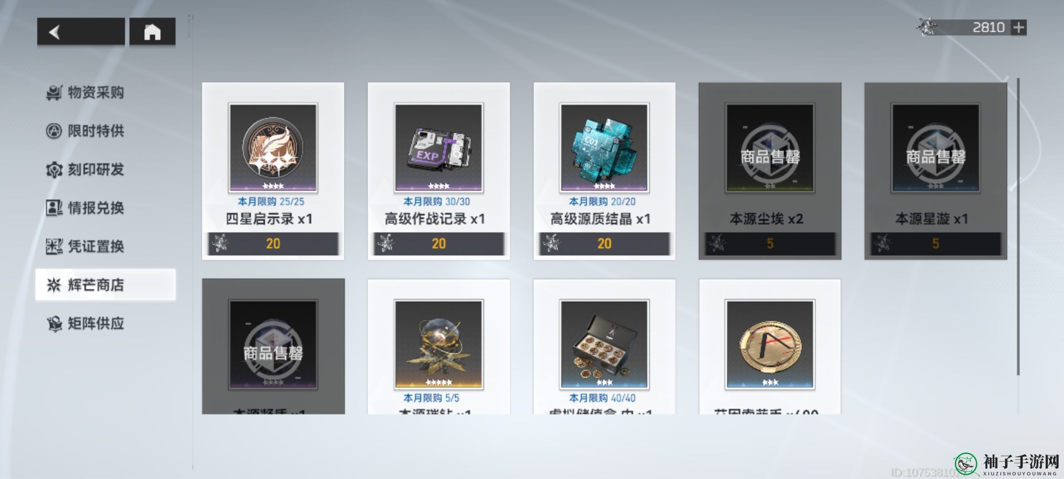
Task: Select 限时特供 sidebar entry
Action: [x=85, y=131]
